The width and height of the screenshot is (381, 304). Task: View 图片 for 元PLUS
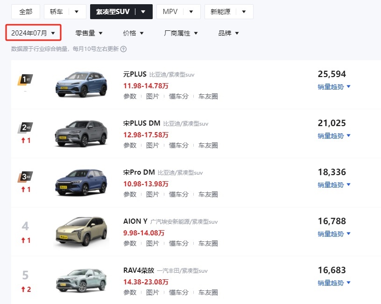pyautogui.click(x=153, y=97)
